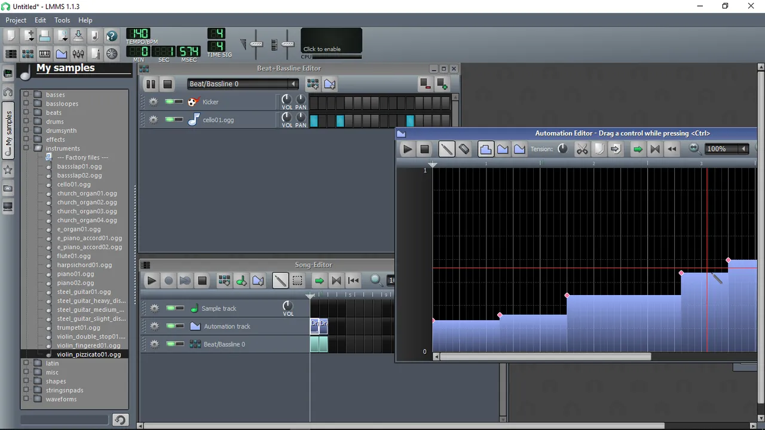Choose cubic Hermite progression in Automation Editor

coord(519,149)
